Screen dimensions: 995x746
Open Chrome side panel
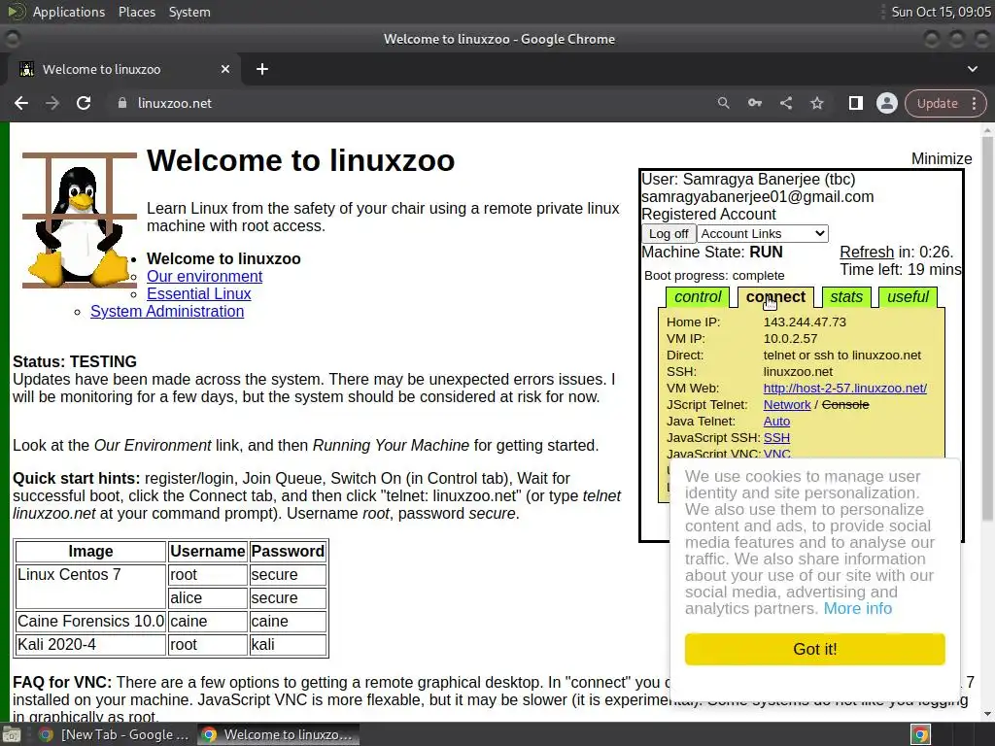coord(856,103)
